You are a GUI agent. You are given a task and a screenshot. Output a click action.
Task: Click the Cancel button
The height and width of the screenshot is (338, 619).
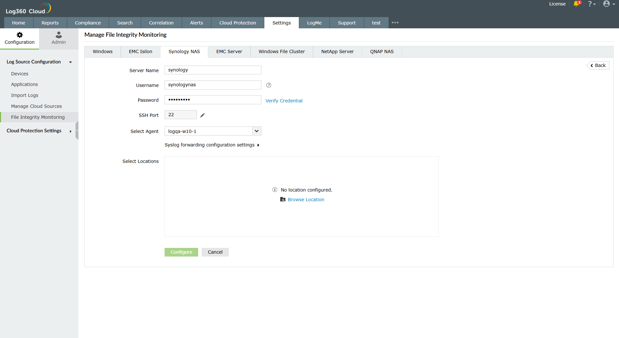[x=215, y=252]
